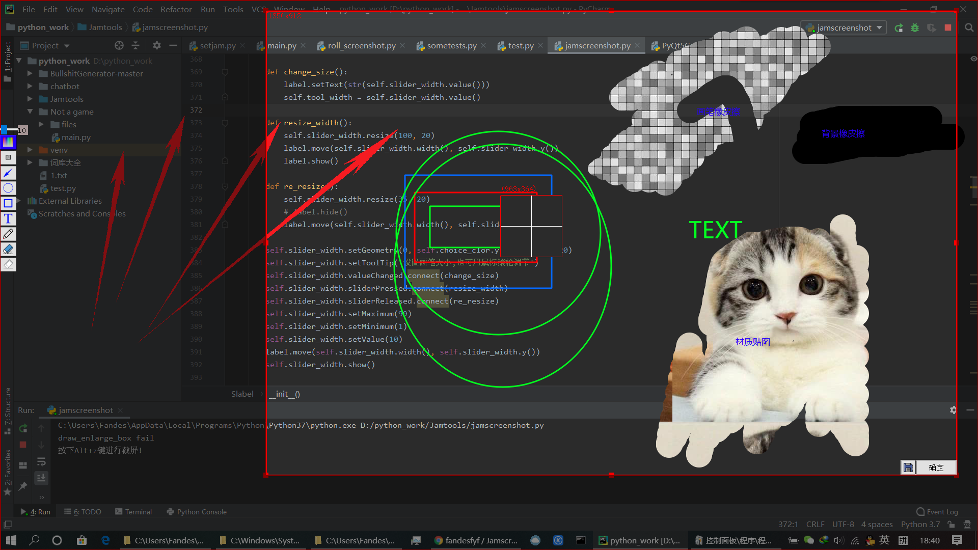Screen dimensions: 978x550
Task: Select the rectangle drawing tool
Action: point(8,204)
